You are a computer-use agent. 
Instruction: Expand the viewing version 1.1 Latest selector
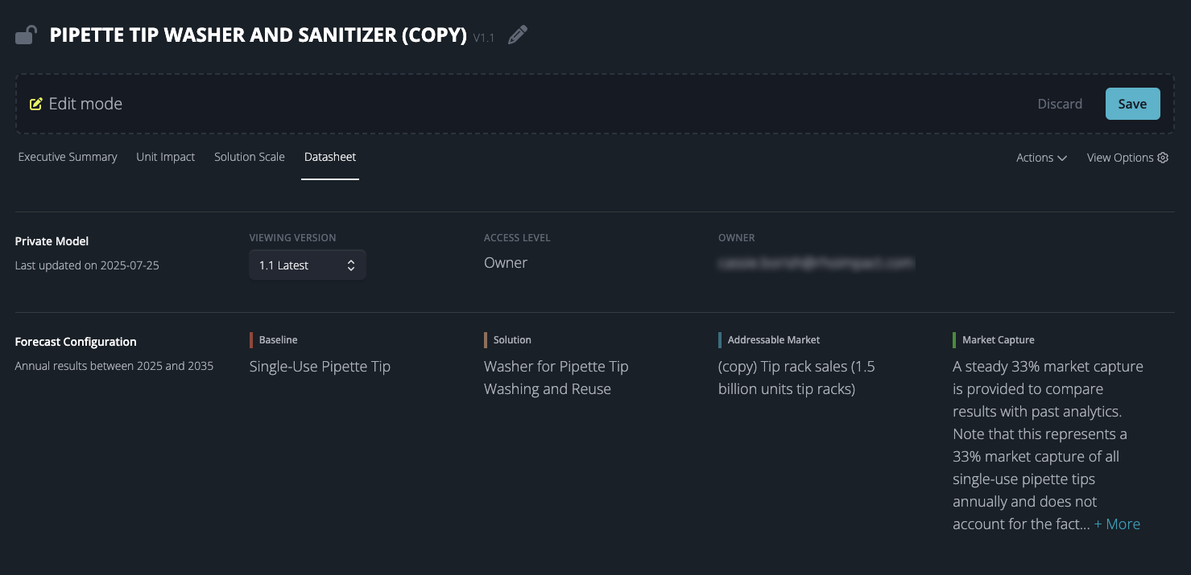click(x=308, y=265)
